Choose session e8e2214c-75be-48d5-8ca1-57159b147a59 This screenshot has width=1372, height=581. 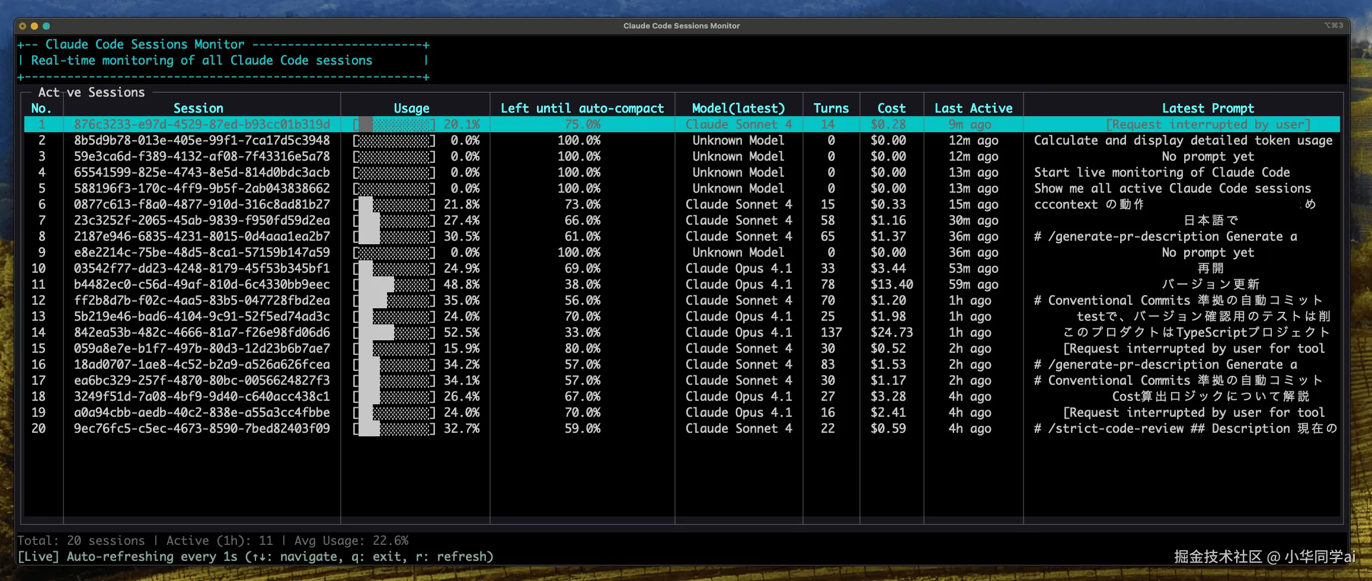coord(682,253)
